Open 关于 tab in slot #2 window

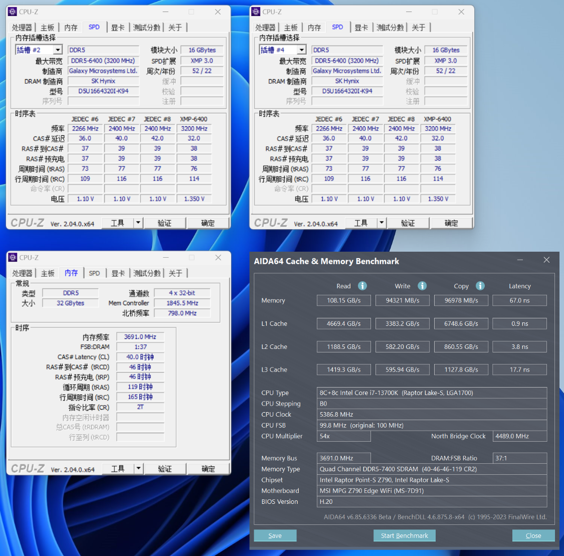175,28
